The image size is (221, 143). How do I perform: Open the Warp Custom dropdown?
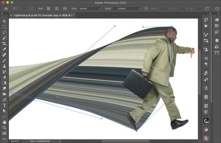[x=127, y=8]
